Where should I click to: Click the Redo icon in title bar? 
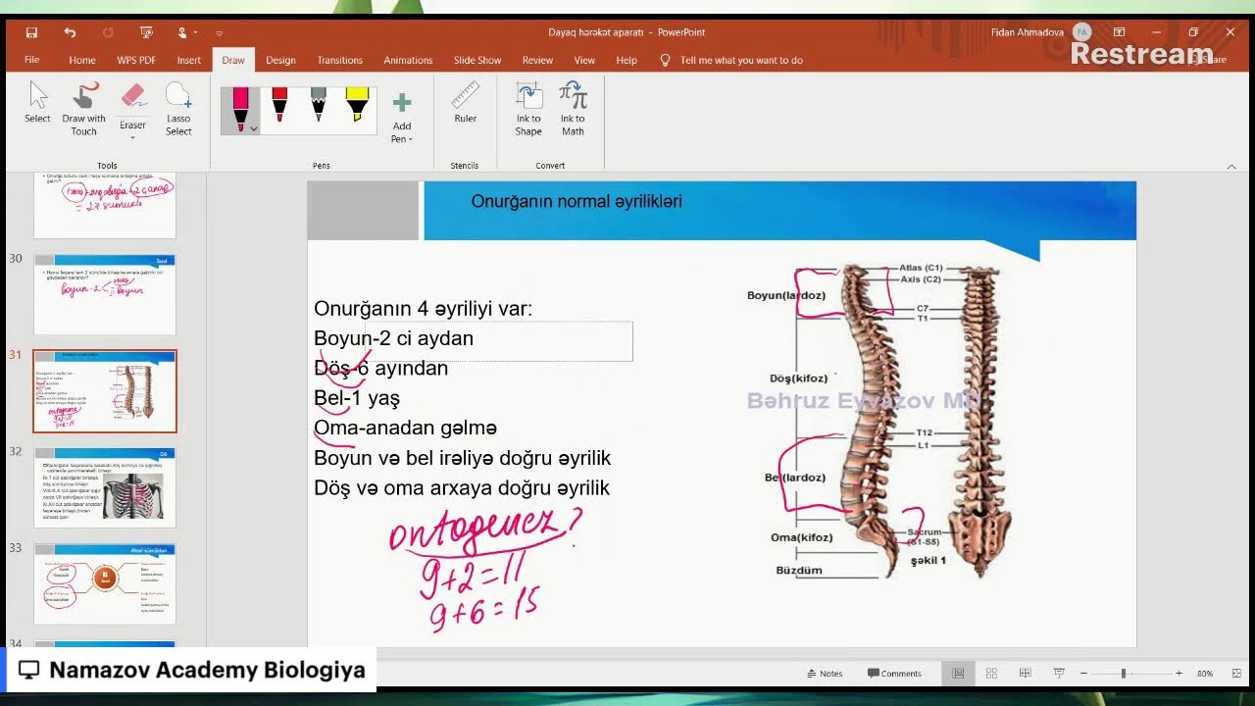click(x=108, y=32)
